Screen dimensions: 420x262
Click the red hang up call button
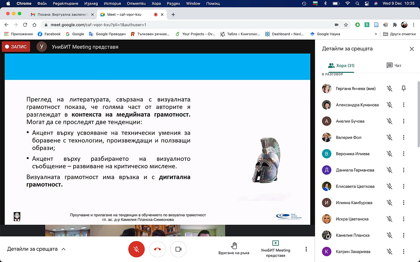click(x=157, y=249)
